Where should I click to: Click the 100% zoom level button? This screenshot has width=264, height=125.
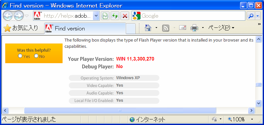(x=236, y=119)
